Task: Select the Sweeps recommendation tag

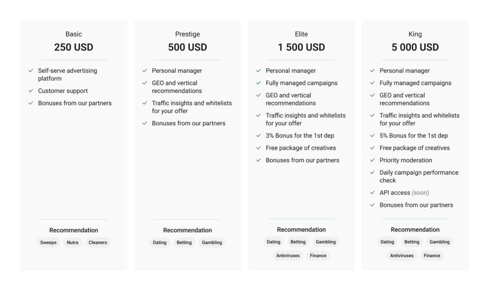Action: [48, 242]
